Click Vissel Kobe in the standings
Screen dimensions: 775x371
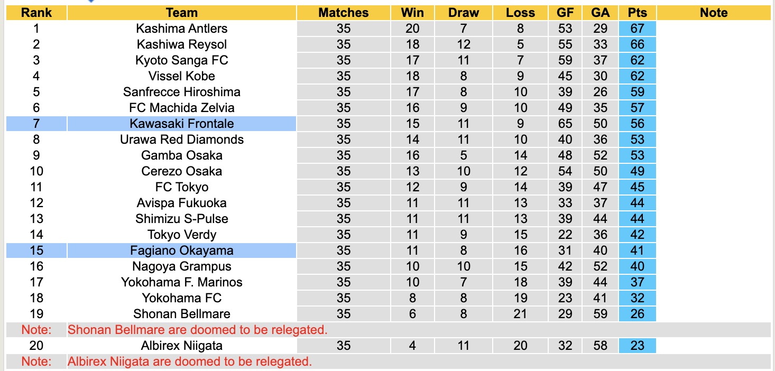pos(181,76)
